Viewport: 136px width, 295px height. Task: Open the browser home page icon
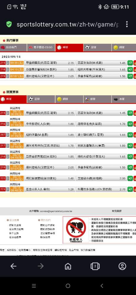(68, 266)
